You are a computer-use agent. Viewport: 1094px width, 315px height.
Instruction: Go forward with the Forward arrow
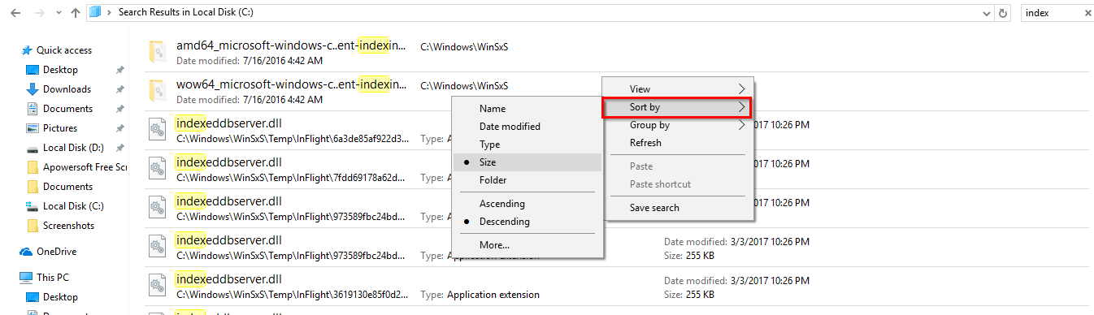click(x=39, y=13)
